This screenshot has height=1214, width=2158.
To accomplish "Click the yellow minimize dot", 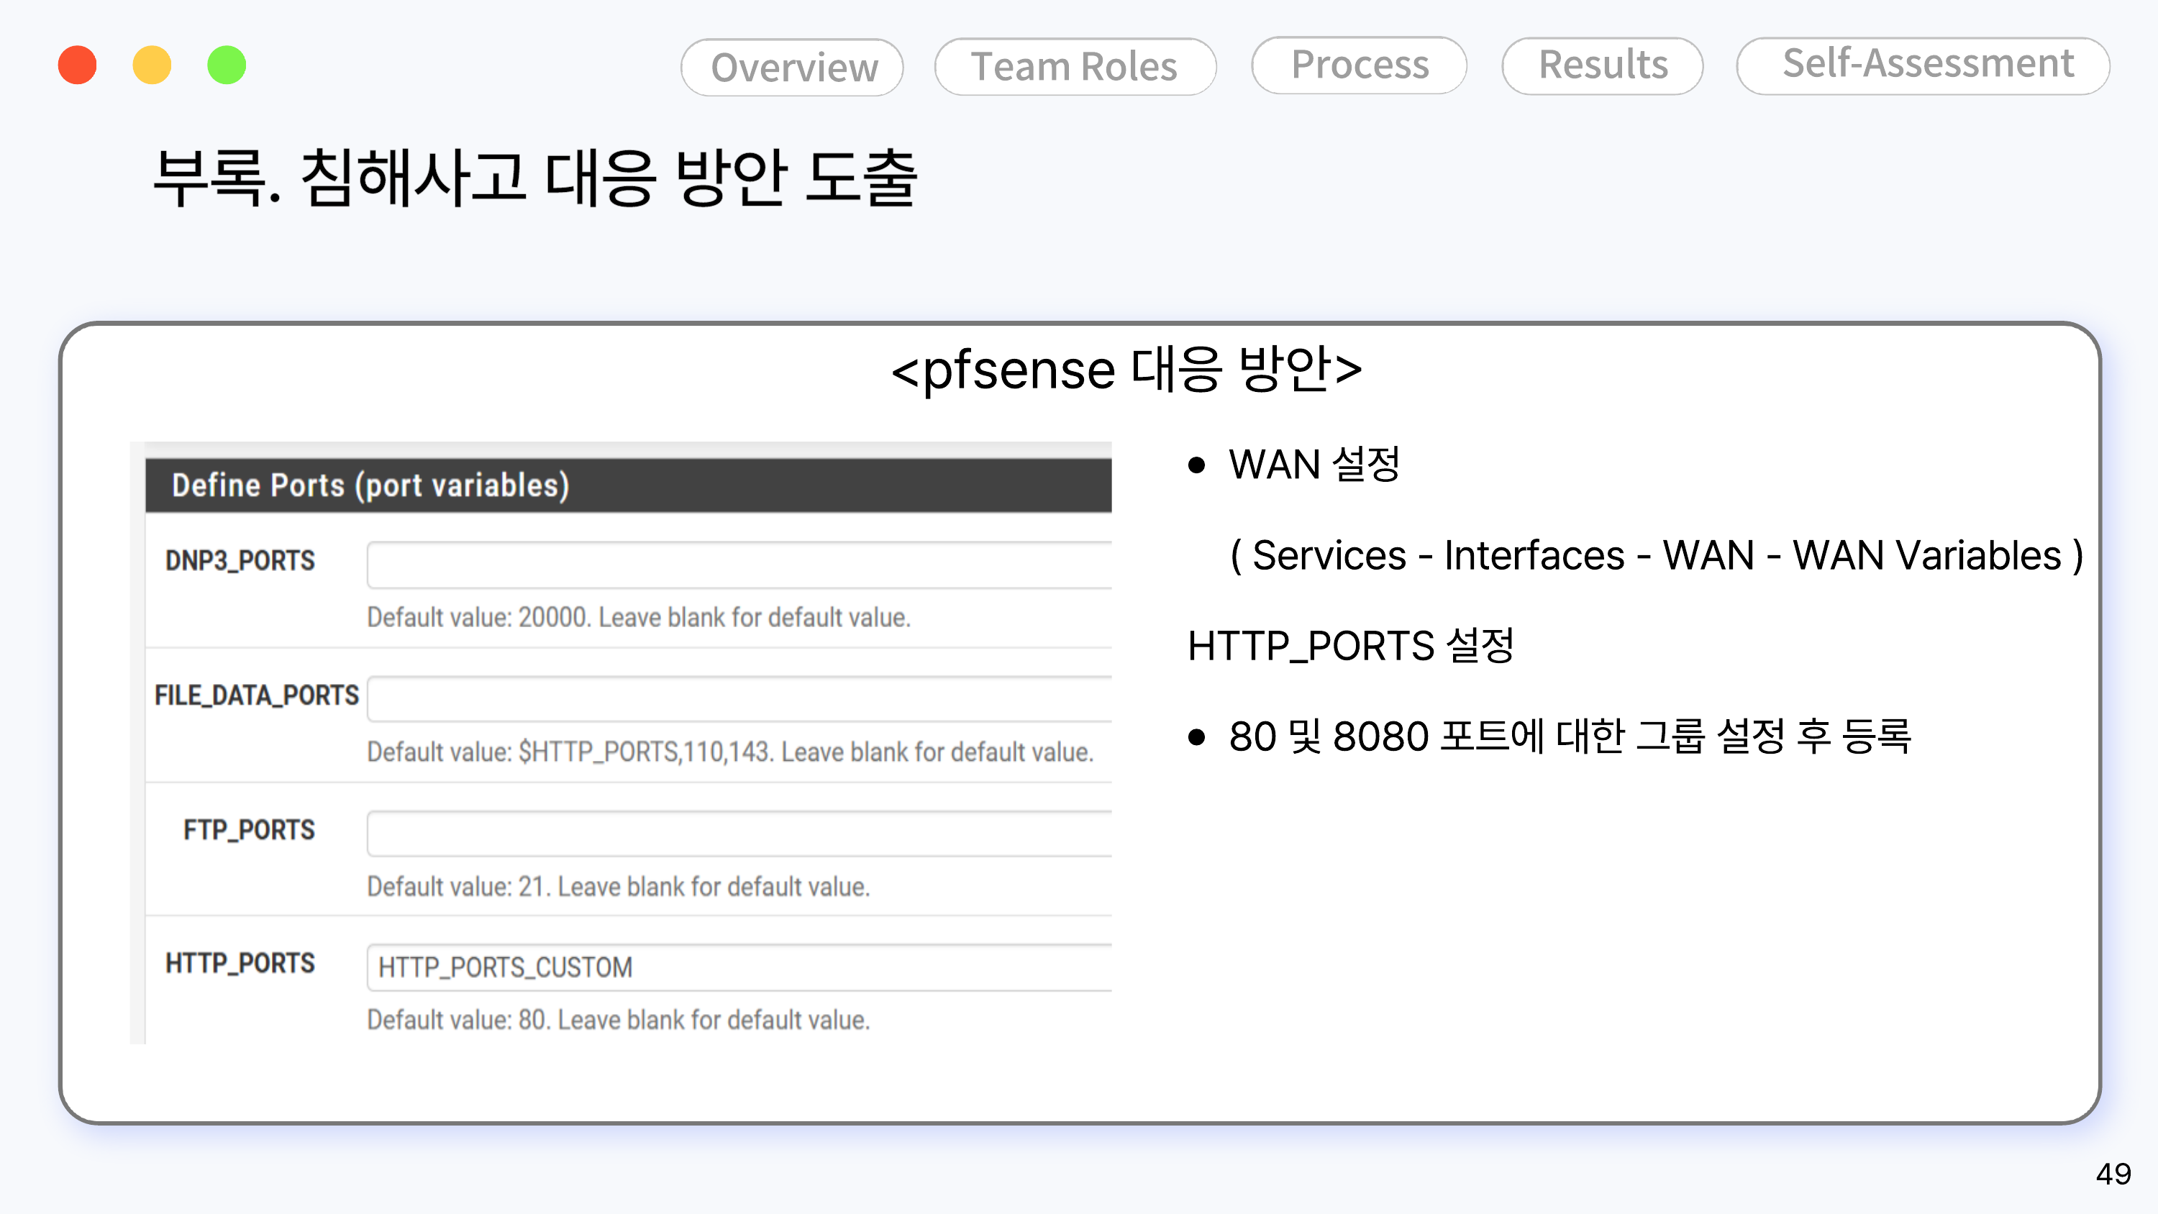I will (152, 65).
